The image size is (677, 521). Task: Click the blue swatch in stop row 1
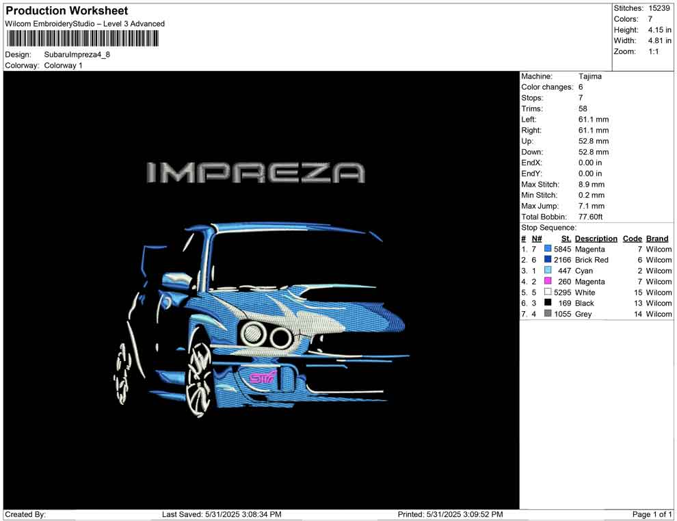(548, 249)
